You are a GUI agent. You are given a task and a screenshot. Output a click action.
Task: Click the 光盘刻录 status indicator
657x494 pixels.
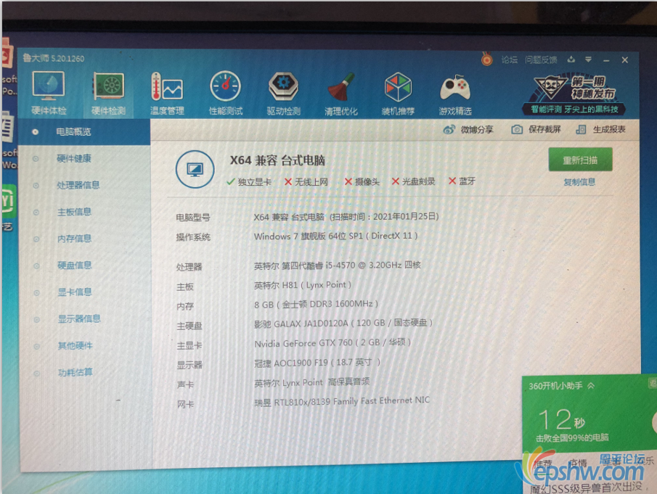[x=414, y=181]
